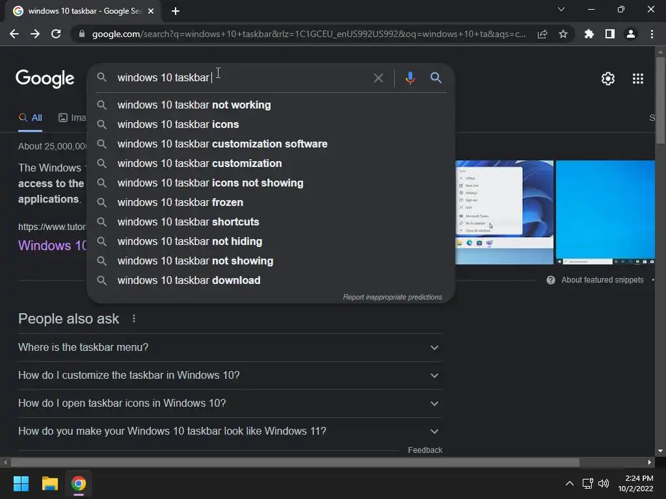Start voice search with microphone icon

click(410, 78)
